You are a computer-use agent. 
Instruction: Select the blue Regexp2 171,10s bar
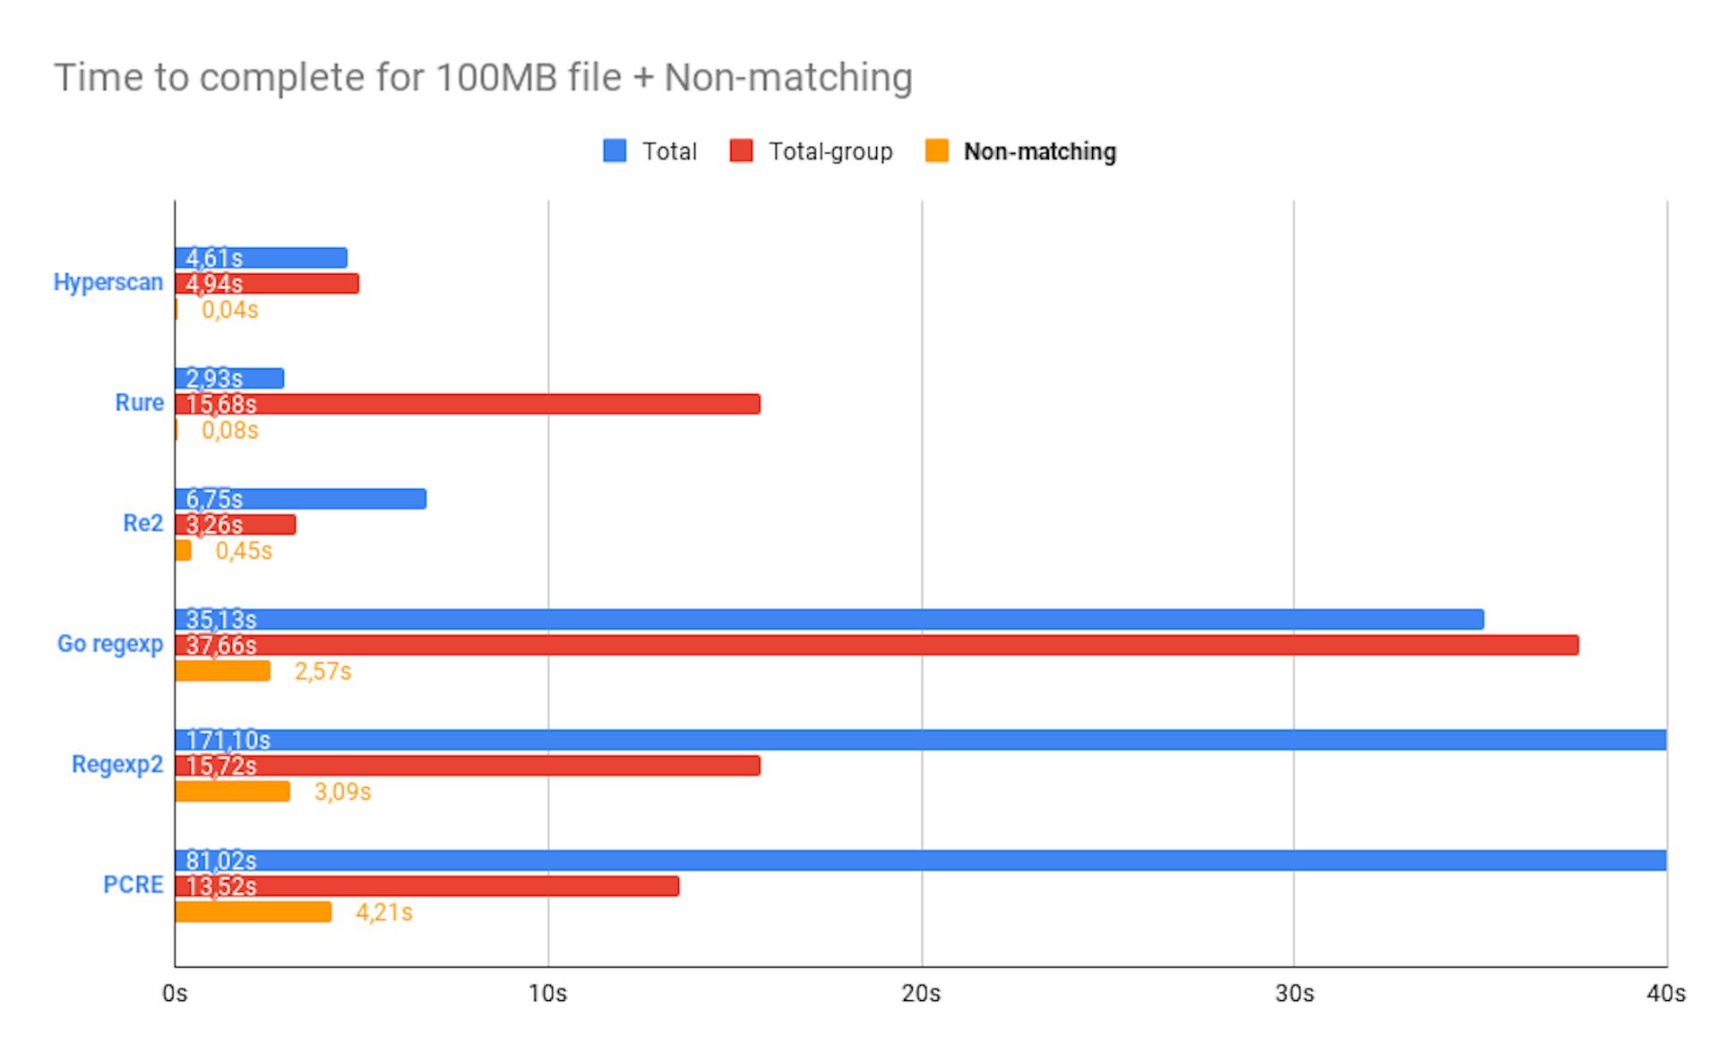coord(921,740)
